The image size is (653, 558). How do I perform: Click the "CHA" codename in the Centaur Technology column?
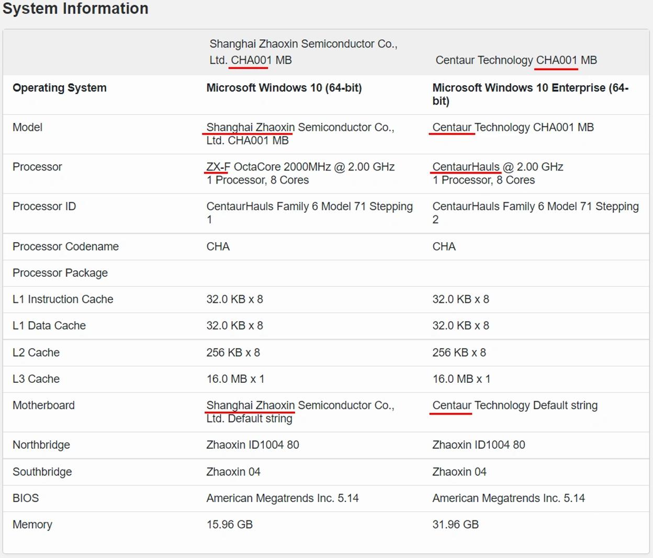point(444,246)
